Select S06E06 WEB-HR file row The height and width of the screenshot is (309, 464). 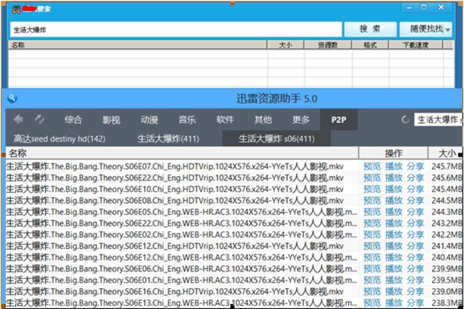click(234, 269)
